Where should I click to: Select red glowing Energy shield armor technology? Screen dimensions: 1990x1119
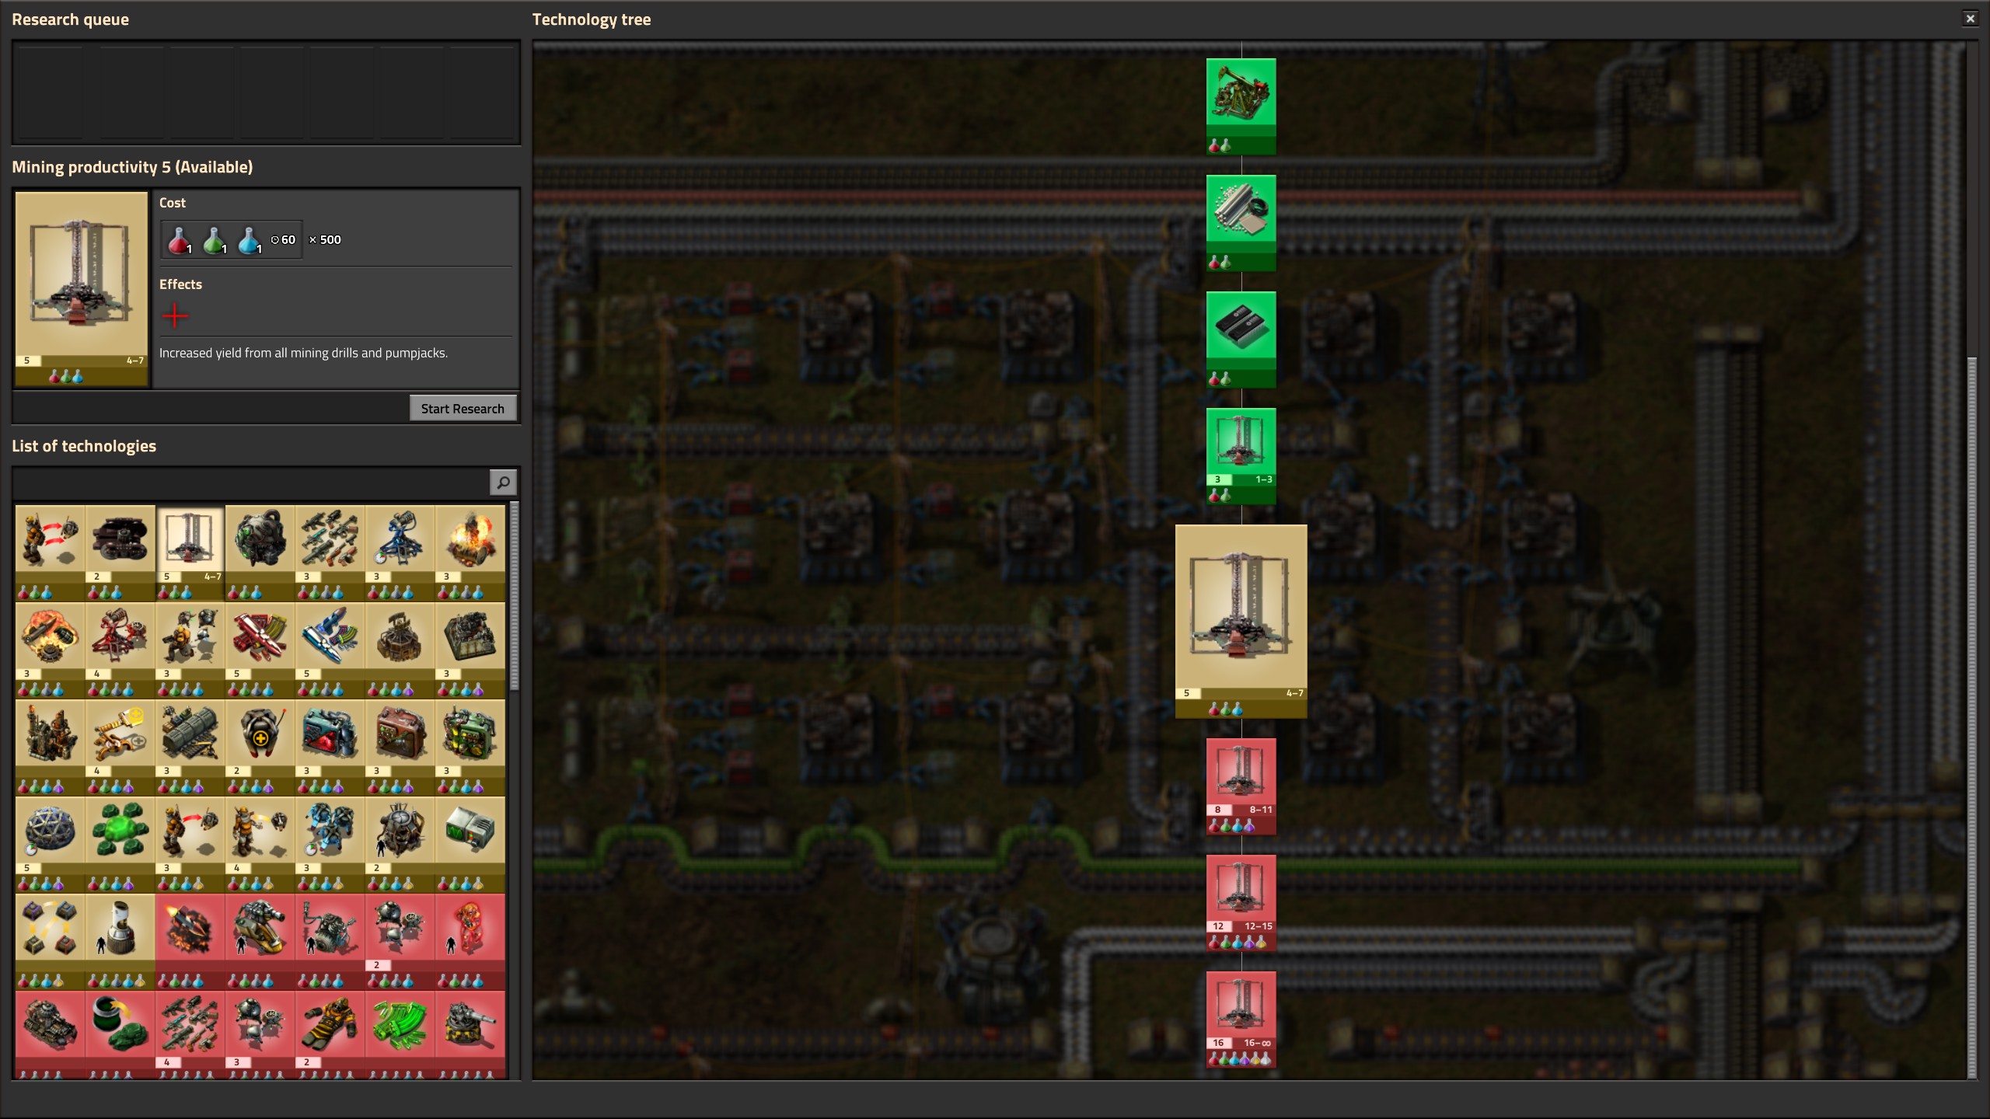click(470, 942)
